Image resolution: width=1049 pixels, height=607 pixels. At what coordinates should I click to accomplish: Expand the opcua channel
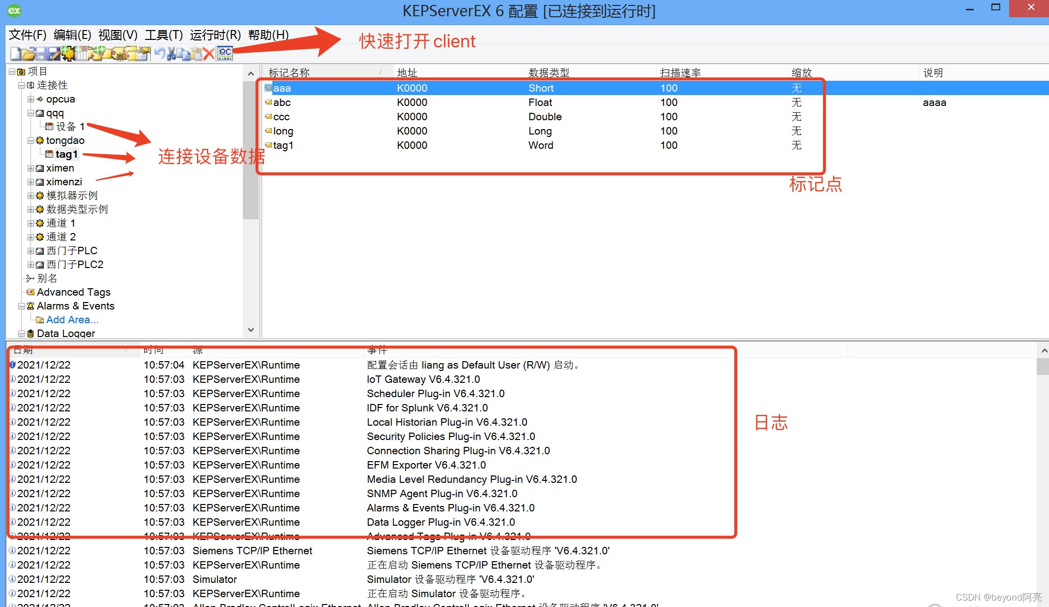pos(31,99)
